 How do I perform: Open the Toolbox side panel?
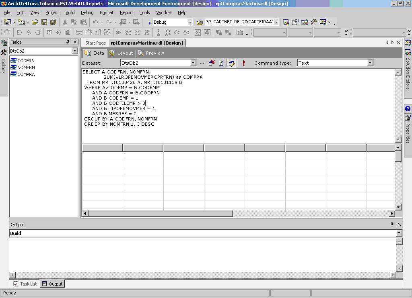click(4, 64)
